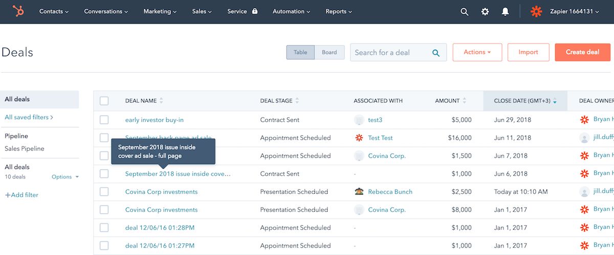Expand the Options dropdown under All deals
This screenshot has width=614, height=255.
(x=65, y=177)
